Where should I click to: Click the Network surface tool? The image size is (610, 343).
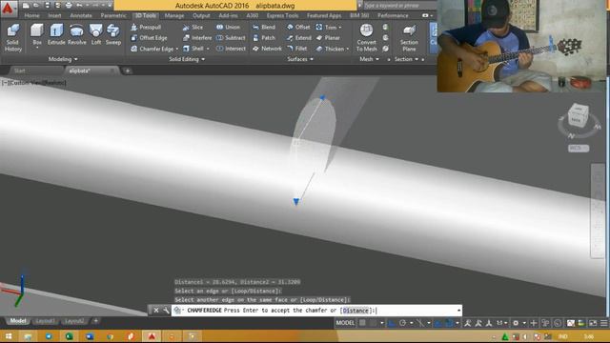(x=267, y=49)
